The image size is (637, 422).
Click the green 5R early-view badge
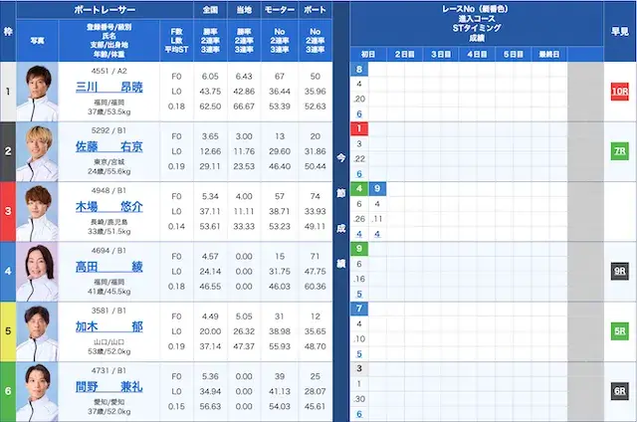(x=619, y=331)
